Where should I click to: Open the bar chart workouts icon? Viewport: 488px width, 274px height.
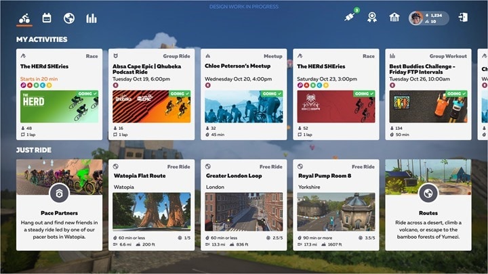[x=91, y=18]
